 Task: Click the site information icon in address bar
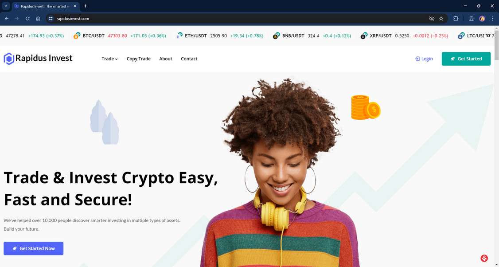(x=51, y=19)
